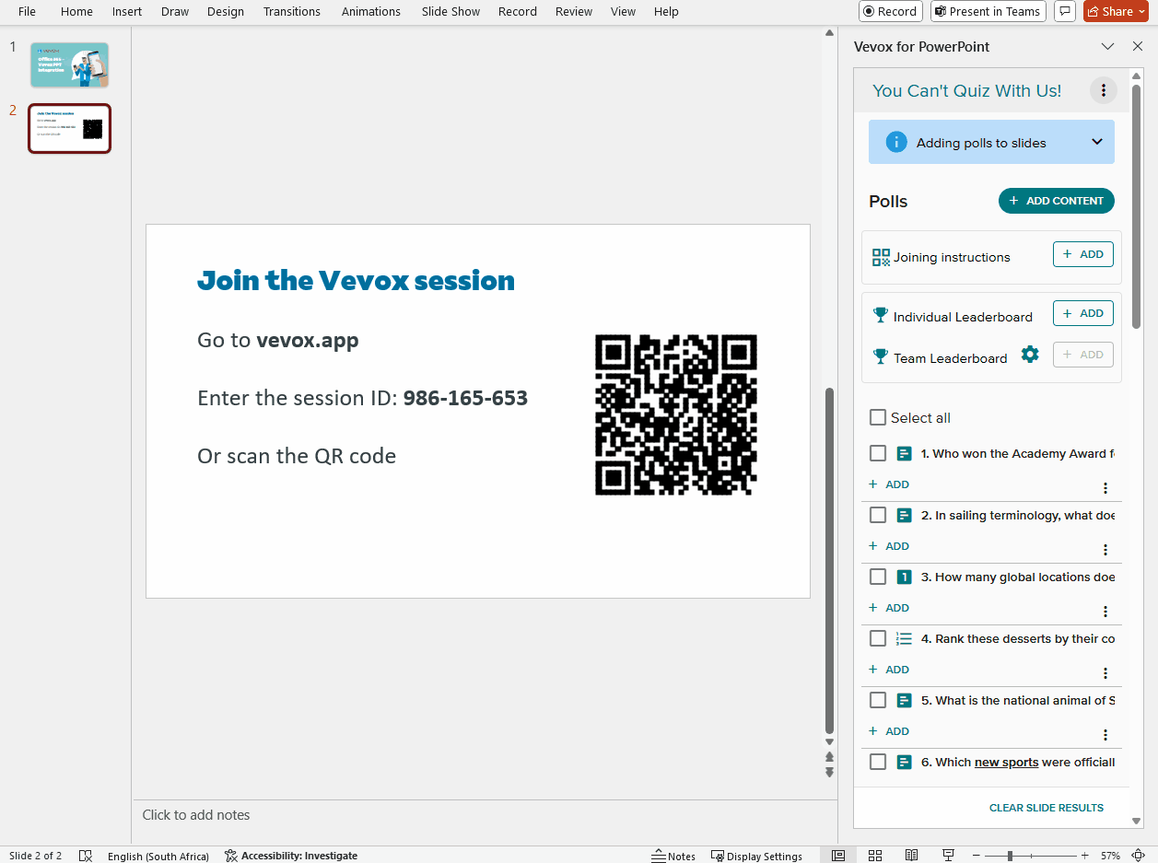This screenshot has width=1158, height=863.
Task: Switch to Normal view in status bar
Action: pos(838,856)
